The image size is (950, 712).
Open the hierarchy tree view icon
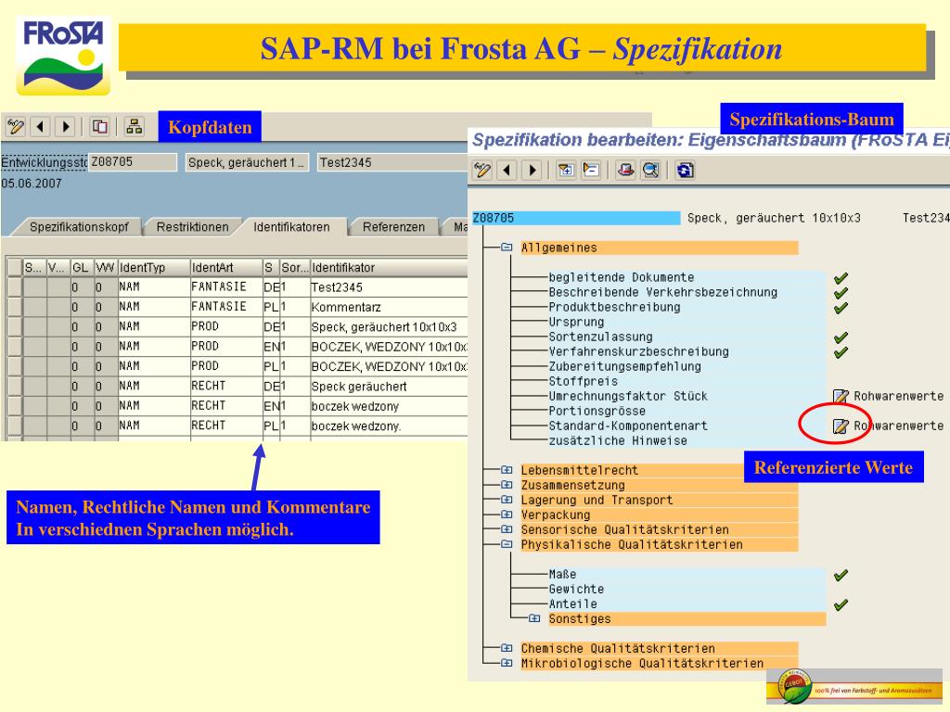point(135,126)
